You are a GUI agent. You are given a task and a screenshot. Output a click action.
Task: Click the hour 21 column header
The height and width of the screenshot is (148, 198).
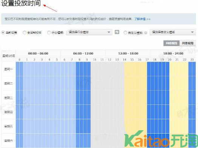(177, 59)
